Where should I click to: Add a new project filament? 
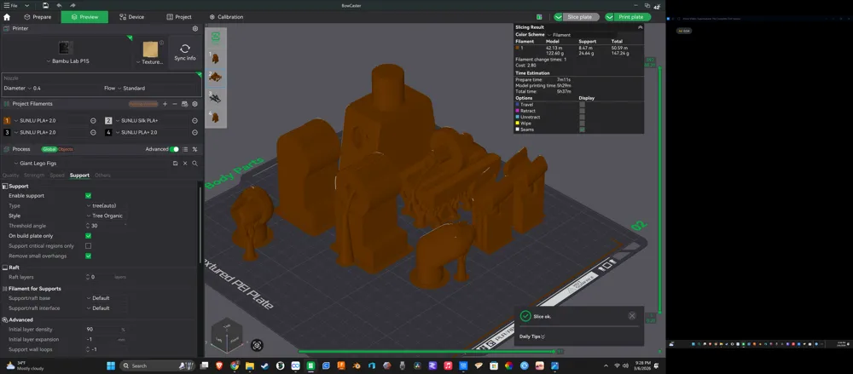165,104
